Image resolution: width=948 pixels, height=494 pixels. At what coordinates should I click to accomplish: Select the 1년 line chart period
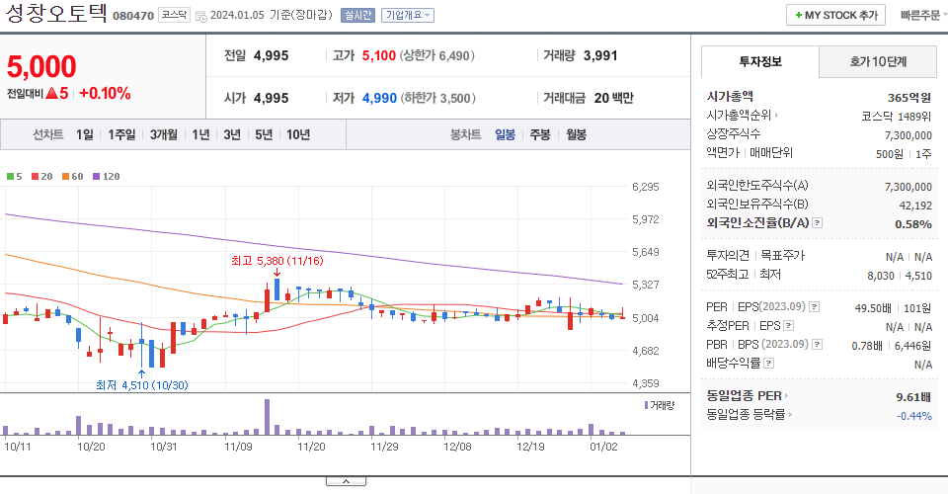[200, 134]
